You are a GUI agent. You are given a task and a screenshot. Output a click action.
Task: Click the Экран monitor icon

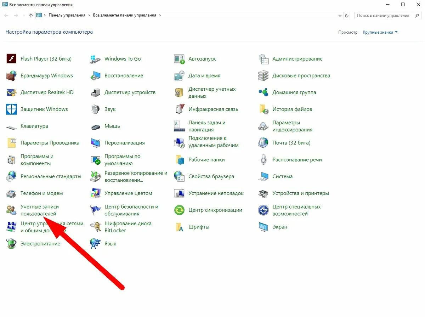tap(263, 227)
